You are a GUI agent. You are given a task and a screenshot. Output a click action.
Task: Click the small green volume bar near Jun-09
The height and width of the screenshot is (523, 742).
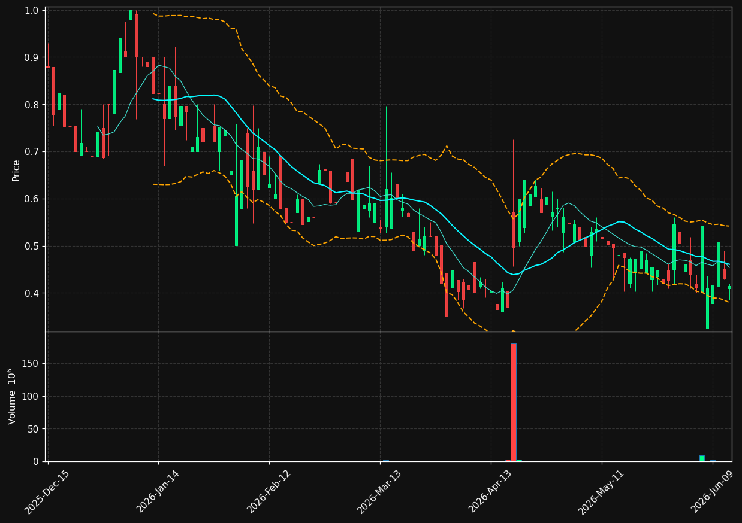point(702,458)
